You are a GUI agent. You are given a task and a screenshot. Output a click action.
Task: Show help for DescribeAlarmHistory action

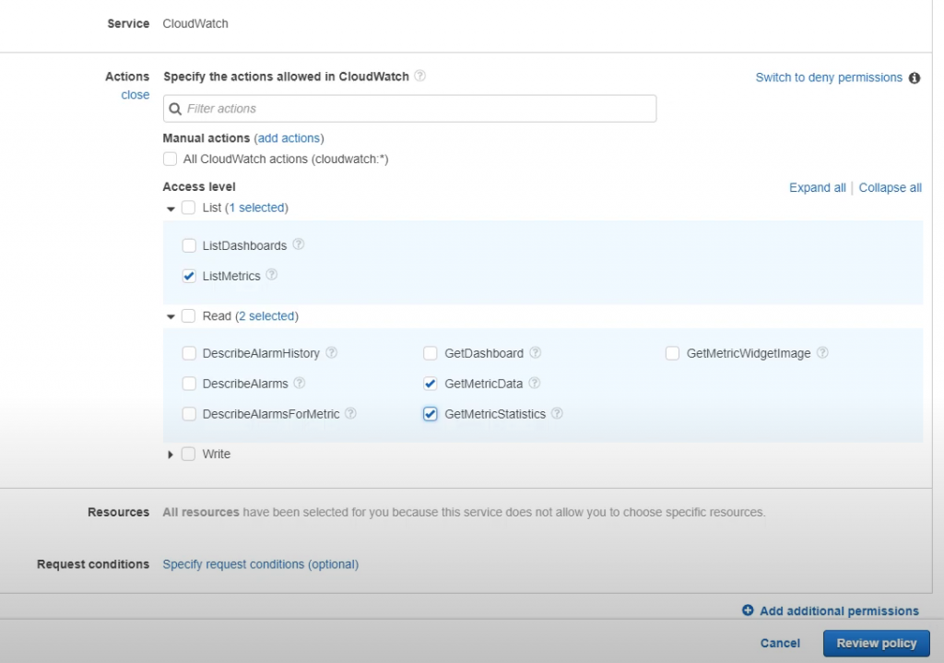tap(331, 352)
